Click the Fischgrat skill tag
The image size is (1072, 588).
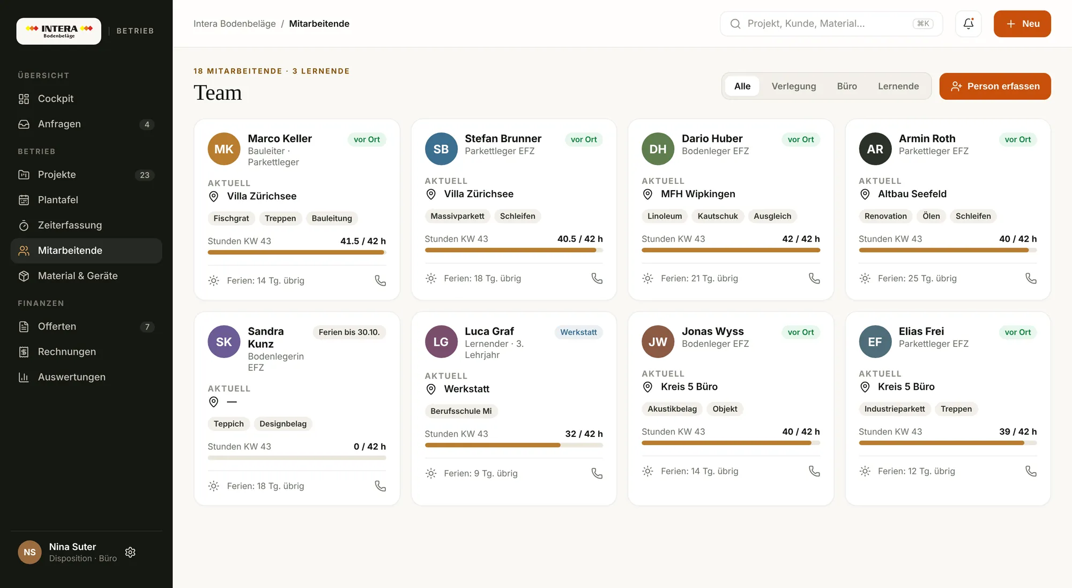coord(231,218)
